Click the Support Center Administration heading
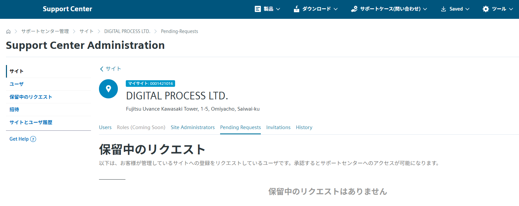This screenshot has height=206, width=519. point(85,45)
